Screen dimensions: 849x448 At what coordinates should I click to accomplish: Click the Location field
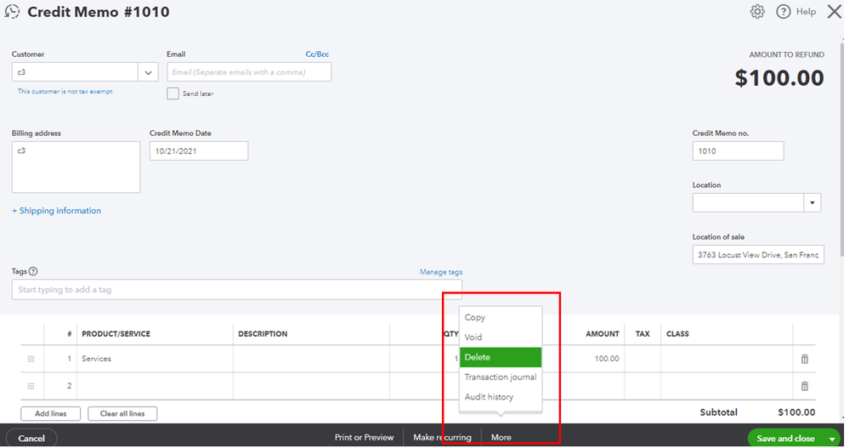pos(748,202)
